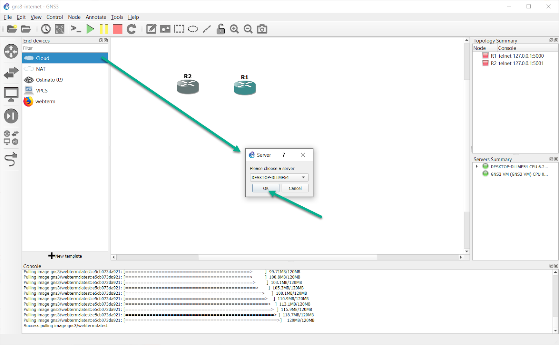Float the Servers Summary panel
The height and width of the screenshot is (345, 559).
(551, 159)
